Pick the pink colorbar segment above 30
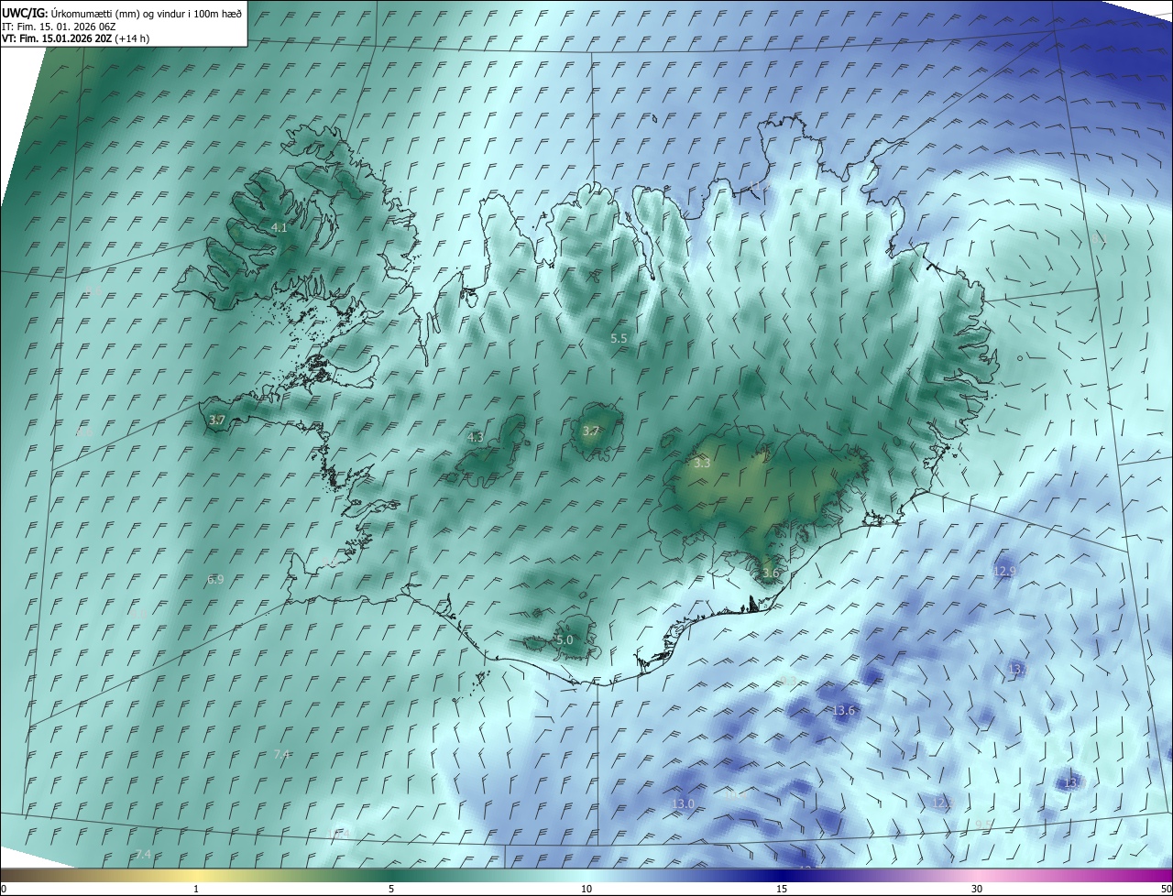Screen dimensions: 1173x896 click(977, 875)
